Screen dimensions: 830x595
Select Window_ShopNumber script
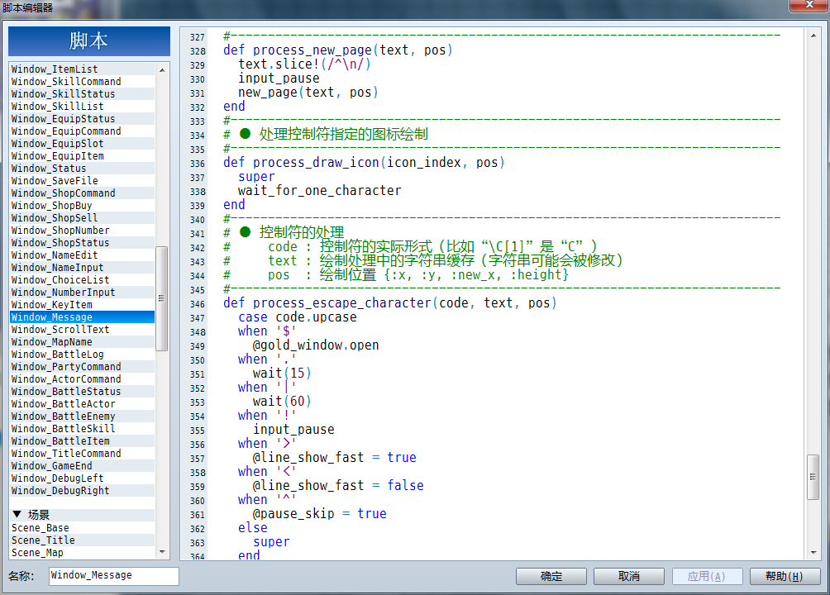click(83, 231)
